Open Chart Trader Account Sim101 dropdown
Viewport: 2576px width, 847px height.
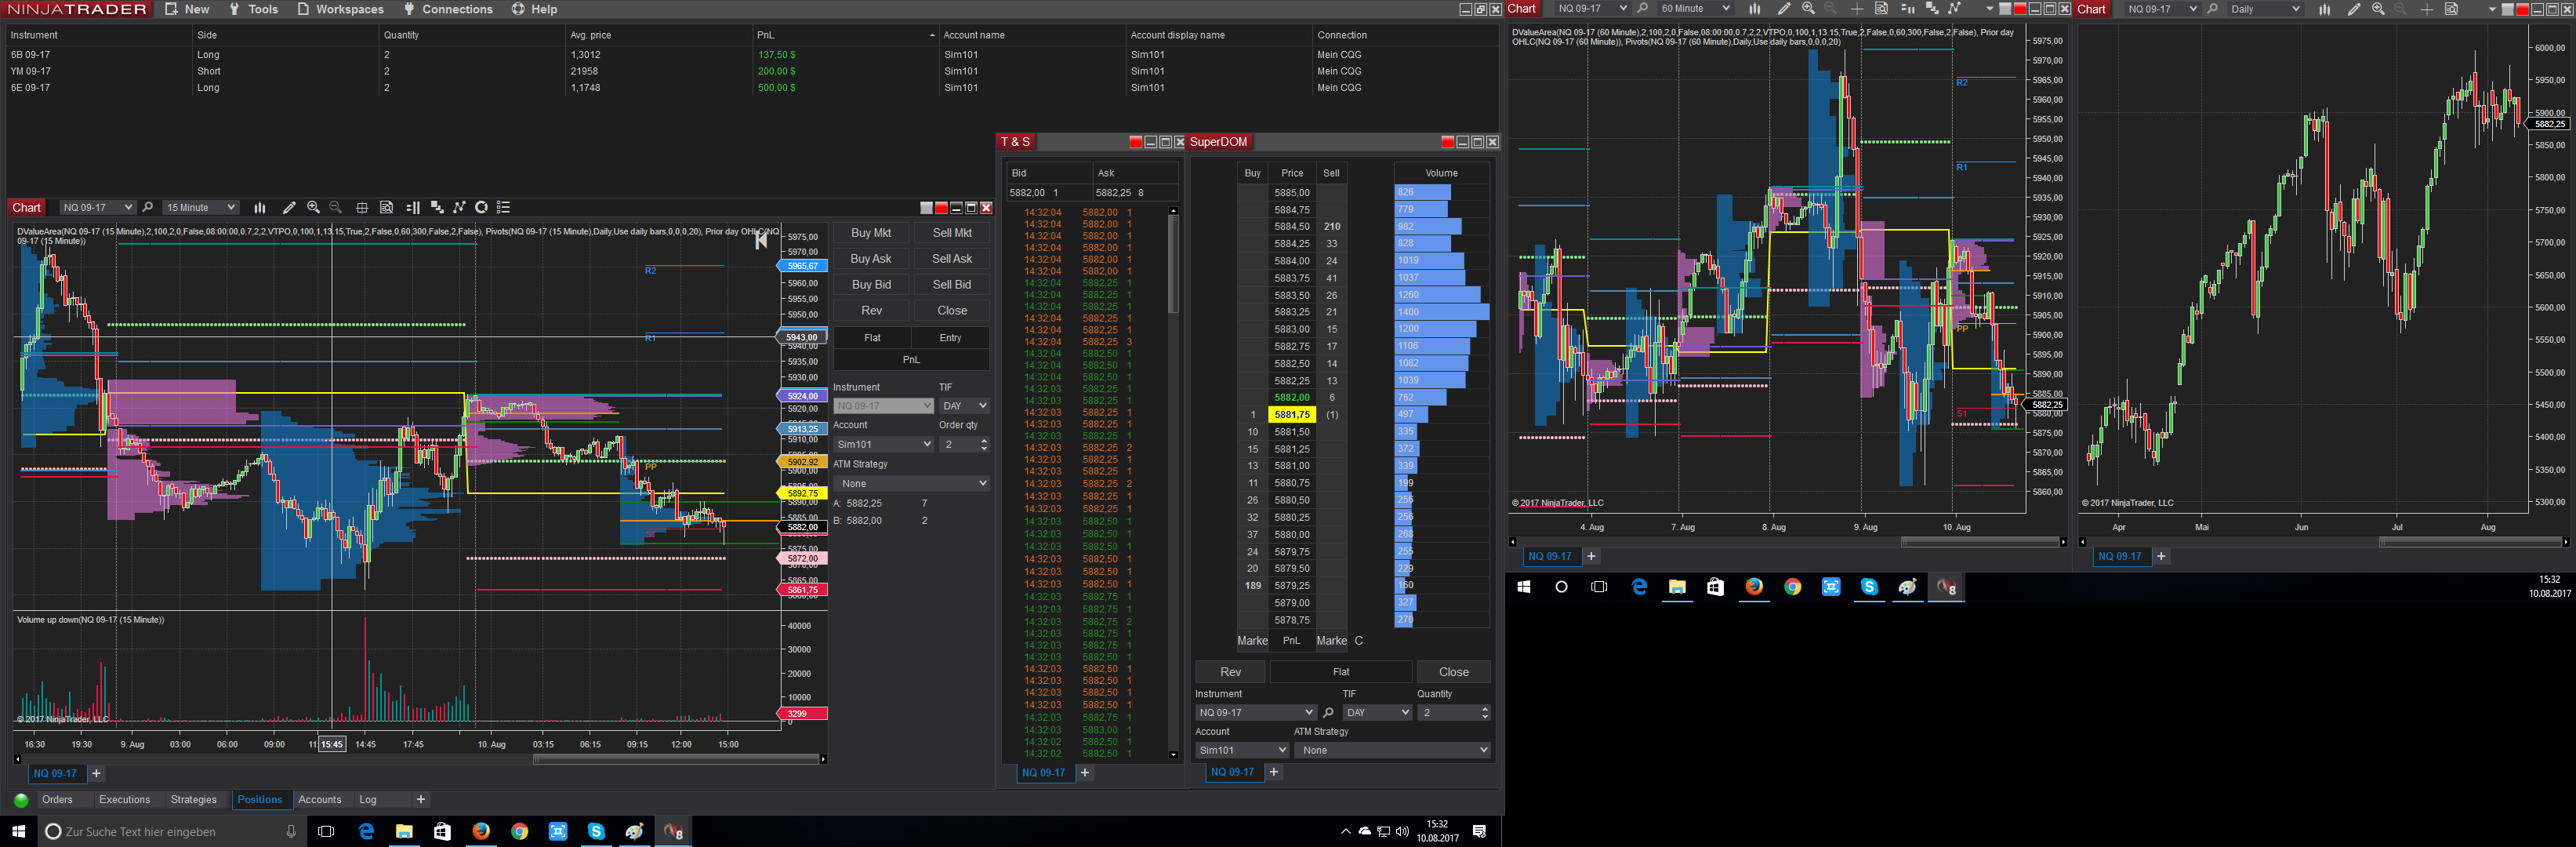(x=883, y=444)
